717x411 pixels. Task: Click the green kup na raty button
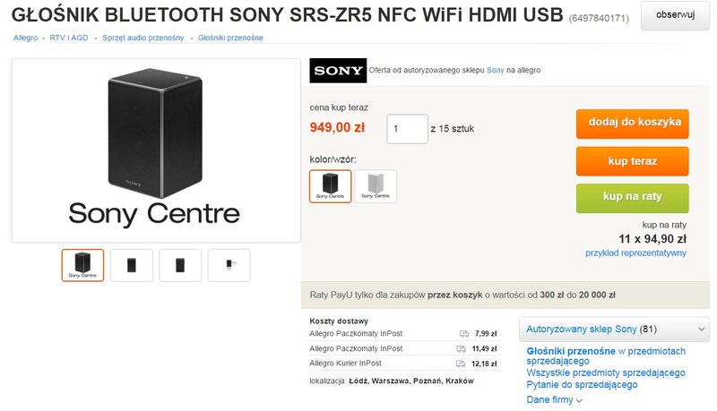tap(633, 198)
